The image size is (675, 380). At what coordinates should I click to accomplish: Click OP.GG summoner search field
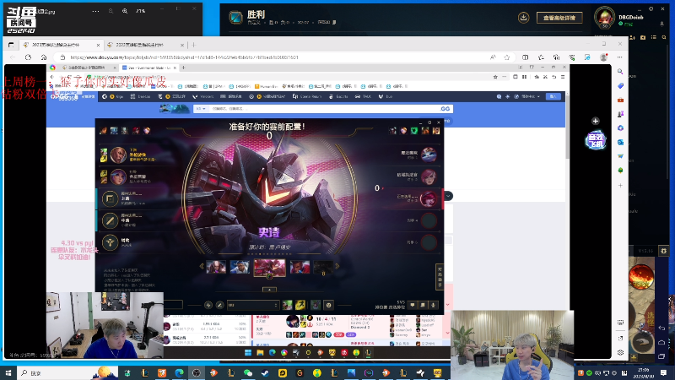coord(323,109)
